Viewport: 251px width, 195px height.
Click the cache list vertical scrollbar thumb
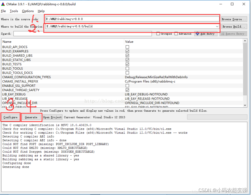point(245,69)
